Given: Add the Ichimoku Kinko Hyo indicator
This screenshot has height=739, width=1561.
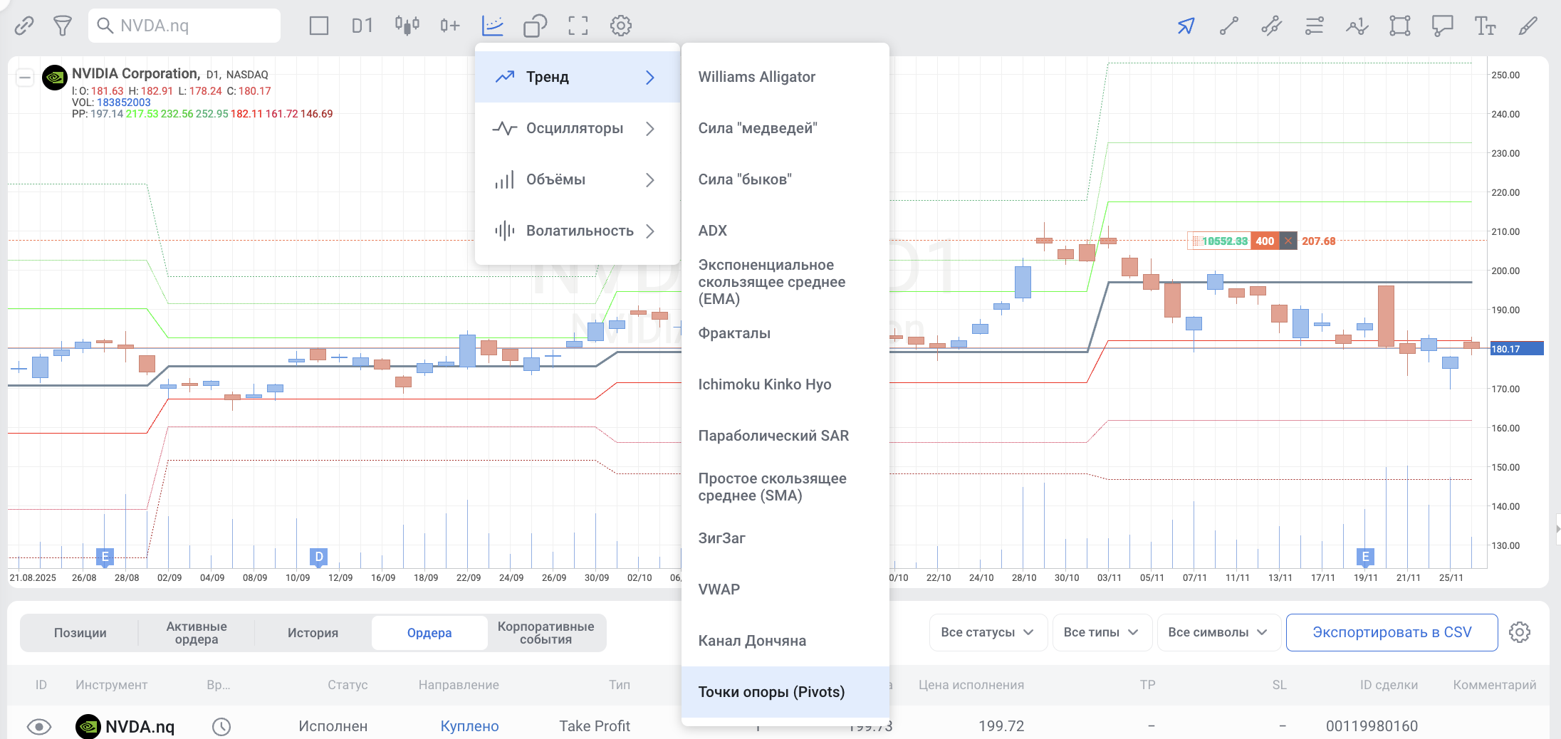Looking at the screenshot, I should click(x=785, y=384).
